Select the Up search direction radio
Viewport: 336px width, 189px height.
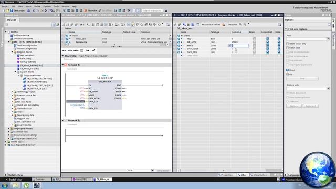pos(288,75)
